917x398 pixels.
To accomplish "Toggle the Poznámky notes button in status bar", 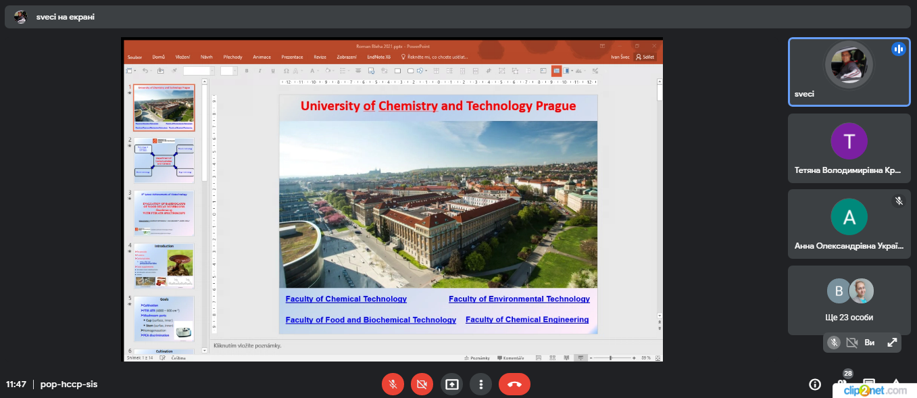I will (478, 357).
